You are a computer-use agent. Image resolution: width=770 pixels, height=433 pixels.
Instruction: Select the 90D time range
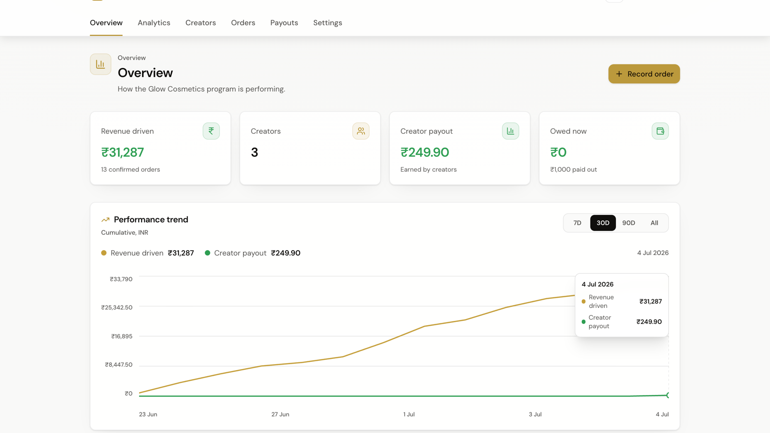(x=629, y=223)
